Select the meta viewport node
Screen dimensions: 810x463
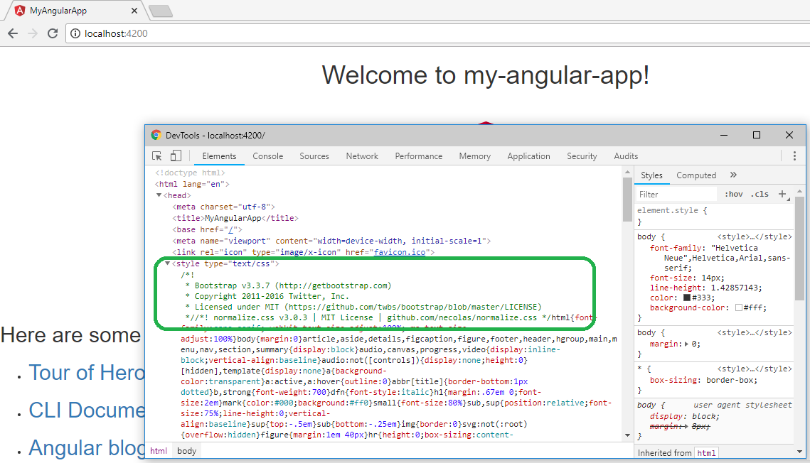(331, 241)
